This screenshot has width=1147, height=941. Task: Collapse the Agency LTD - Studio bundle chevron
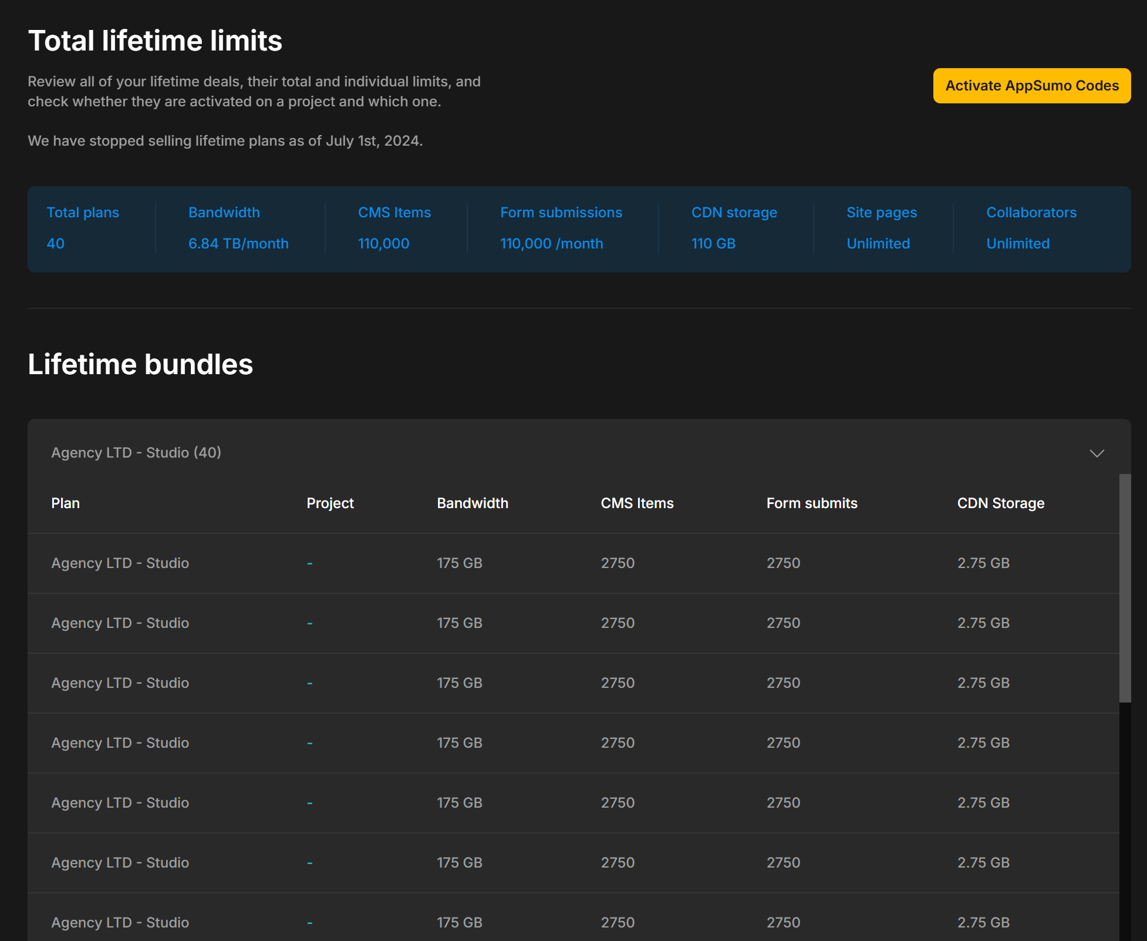pos(1097,453)
